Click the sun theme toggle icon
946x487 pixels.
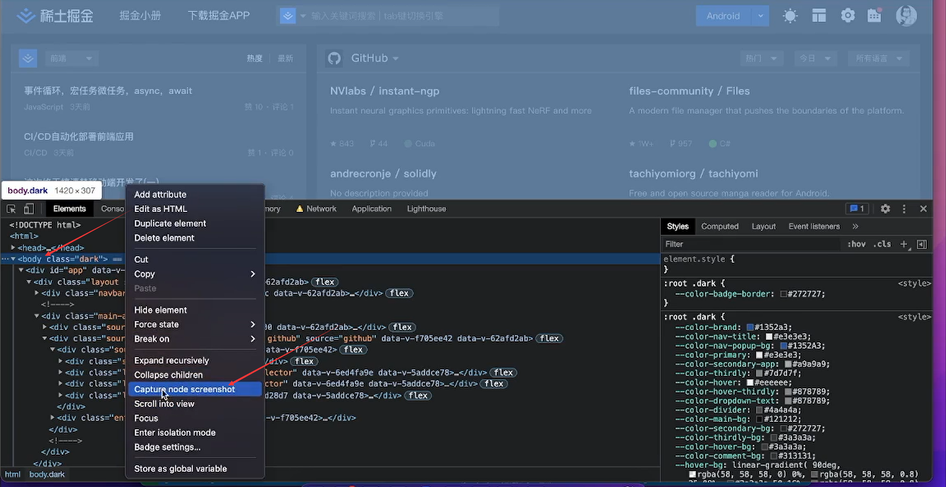click(x=790, y=16)
